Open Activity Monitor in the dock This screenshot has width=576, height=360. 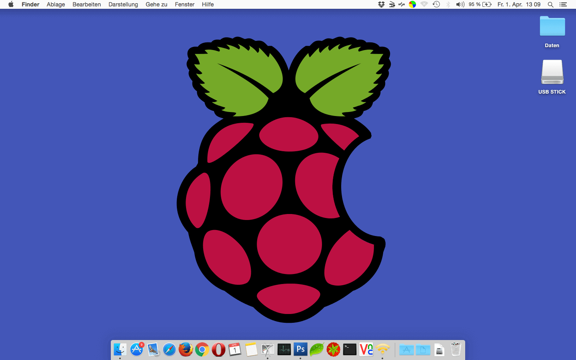(284, 350)
